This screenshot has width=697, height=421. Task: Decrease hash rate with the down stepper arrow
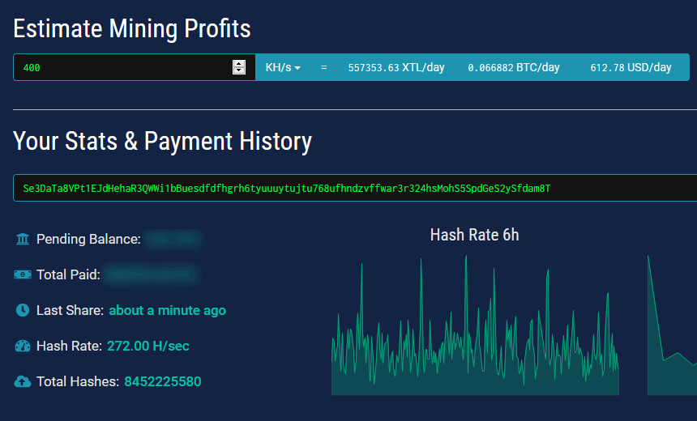(x=239, y=70)
